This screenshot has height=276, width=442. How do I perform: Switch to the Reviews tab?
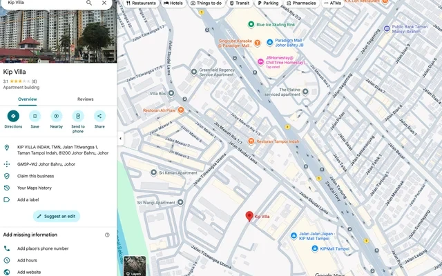[x=86, y=99]
